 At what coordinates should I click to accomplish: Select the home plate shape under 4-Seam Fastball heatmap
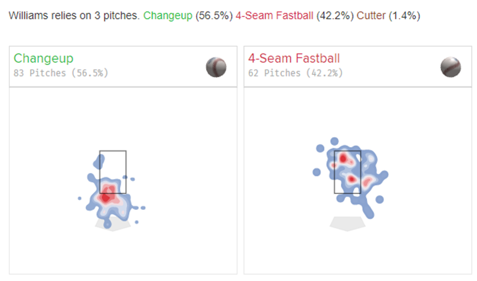[x=348, y=224]
